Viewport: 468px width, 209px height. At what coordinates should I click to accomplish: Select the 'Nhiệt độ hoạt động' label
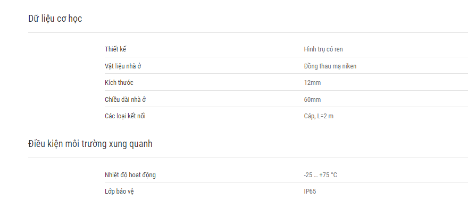tap(130, 175)
